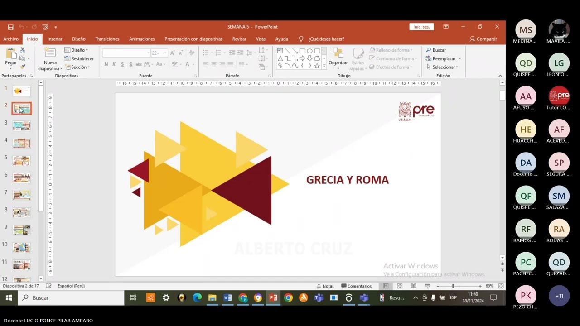Toggle italic K formatting
580x326 pixels.
click(114, 64)
